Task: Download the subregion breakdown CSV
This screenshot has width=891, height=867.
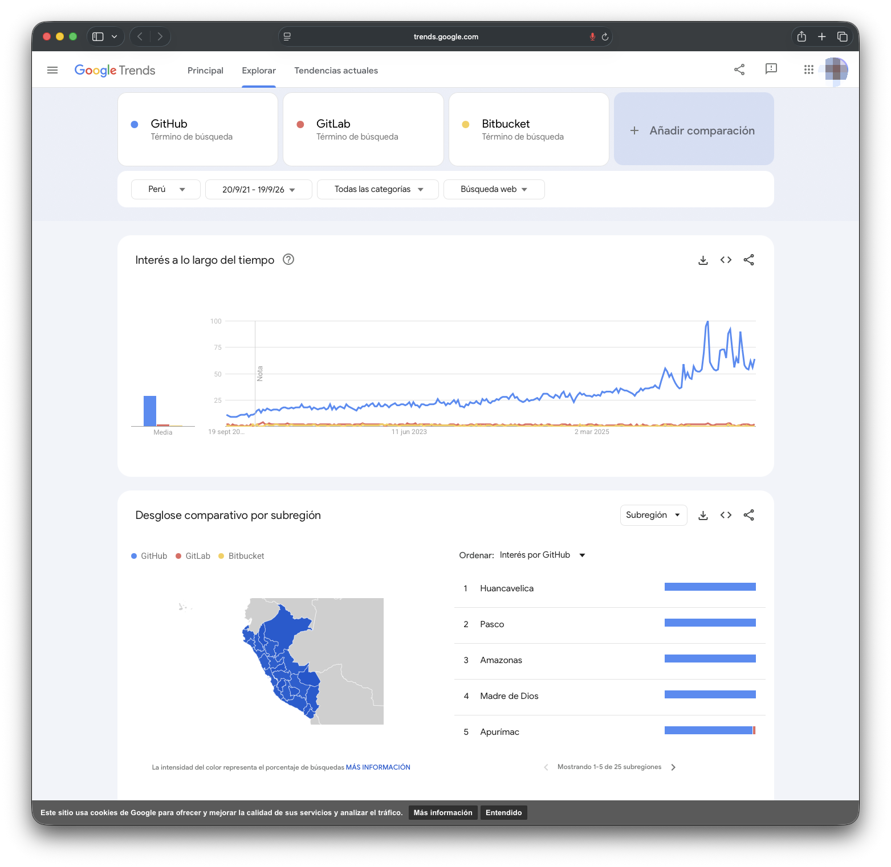Action: pyautogui.click(x=703, y=515)
